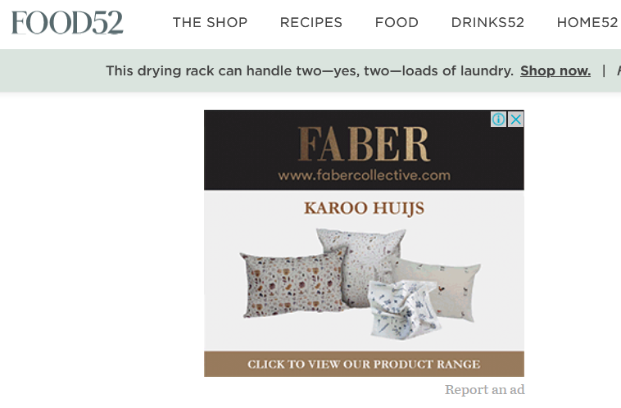The height and width of the screenshot is (408, 621).
Task: Open the DRINKS52 section
Action: pos(487,22)
